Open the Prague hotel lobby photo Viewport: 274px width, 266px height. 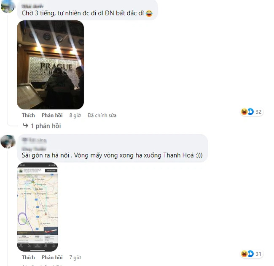[x=50, y=65]
